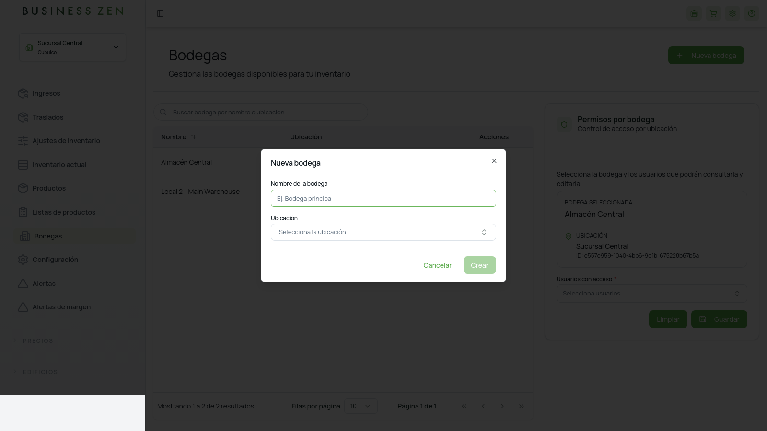Close the Nueva bodega dialog
767x431 pixels.
pyautogui.click(x=494, y=161)
